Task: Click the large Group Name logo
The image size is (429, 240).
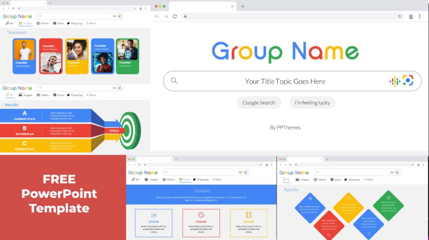Action: [285, 52]
